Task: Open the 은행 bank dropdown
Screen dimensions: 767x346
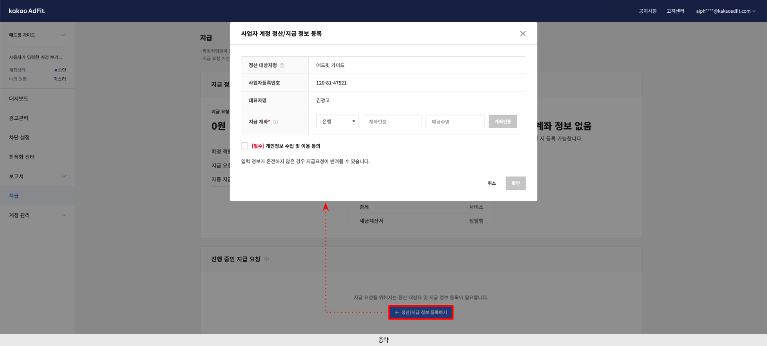Action: [337, 122]
